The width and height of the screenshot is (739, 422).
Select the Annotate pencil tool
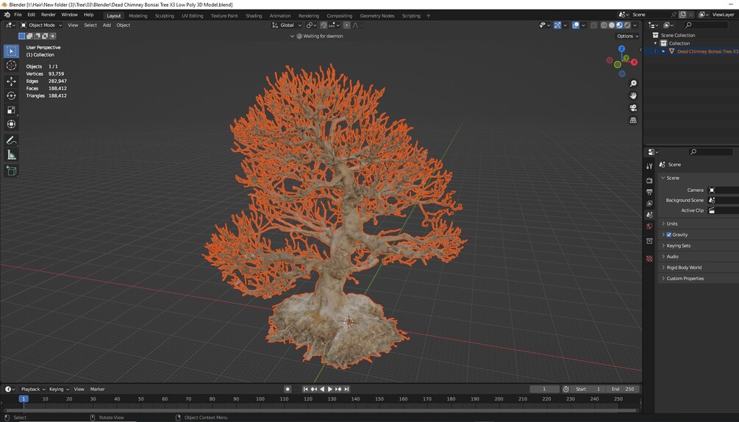tap(11, 140)
